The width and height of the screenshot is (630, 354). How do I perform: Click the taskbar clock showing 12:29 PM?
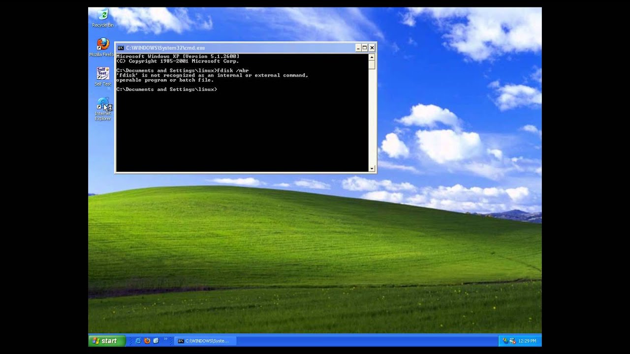coord(527,341)
